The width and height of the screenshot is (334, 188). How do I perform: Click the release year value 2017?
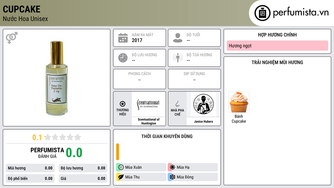(137, 40)
